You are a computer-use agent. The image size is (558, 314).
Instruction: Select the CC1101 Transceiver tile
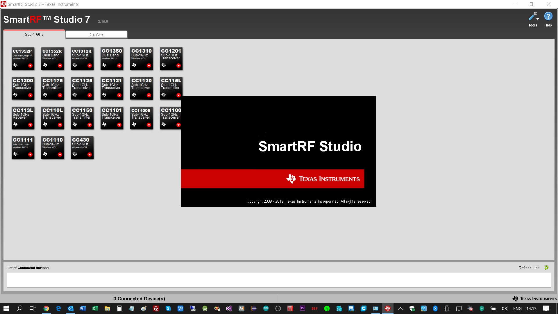click(112, 117)
